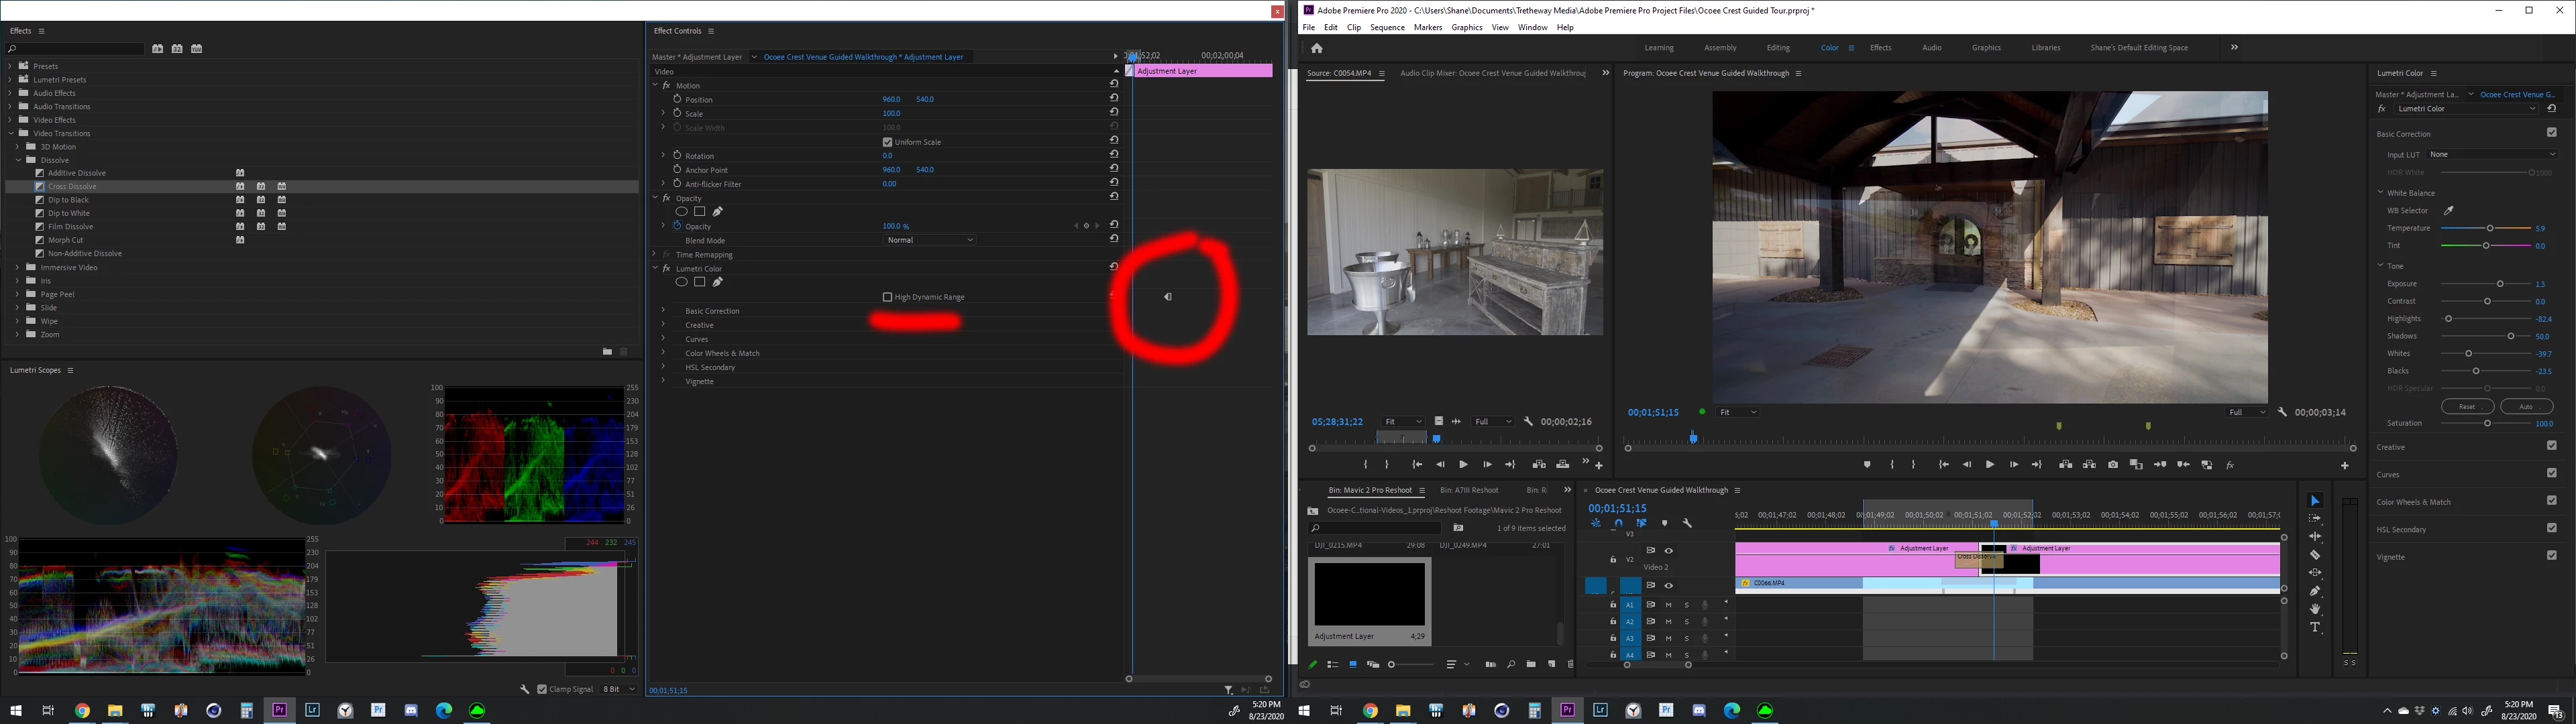Click the WB Selector eyedropper
The width and height of the screenshot is (2576, 724).
pos(2449,211)
